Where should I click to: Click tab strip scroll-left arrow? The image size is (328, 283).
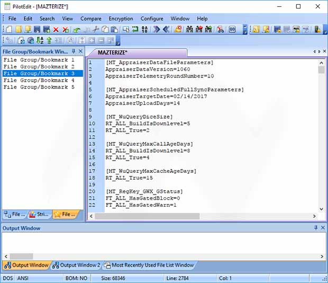(x=314, y=51)
